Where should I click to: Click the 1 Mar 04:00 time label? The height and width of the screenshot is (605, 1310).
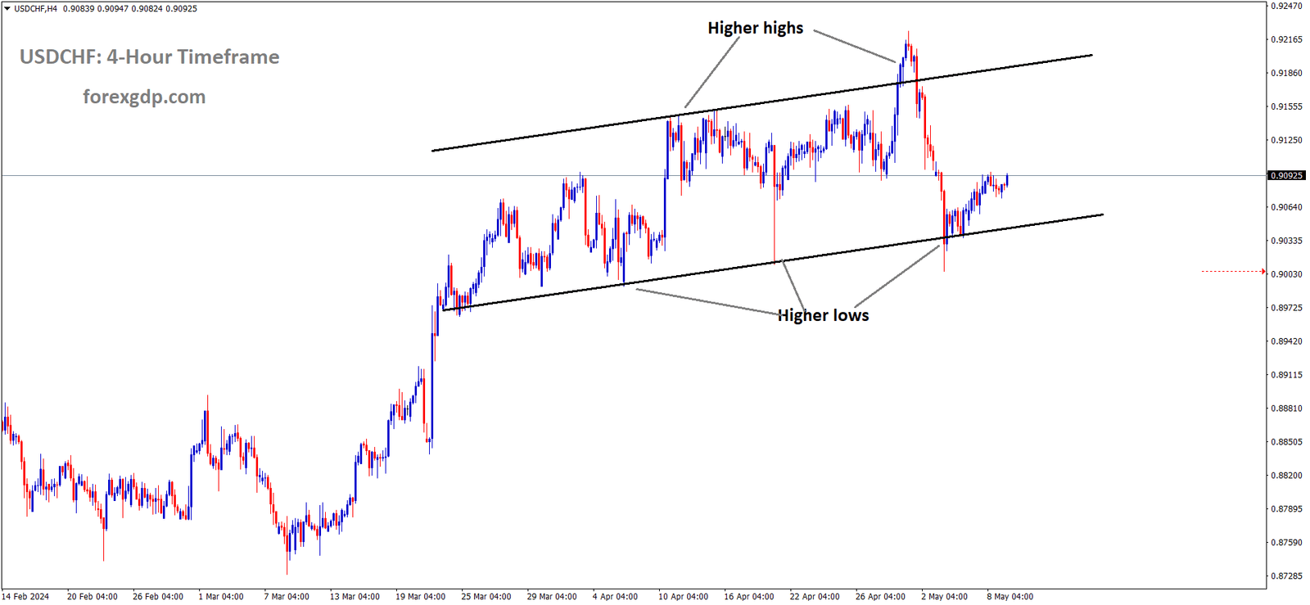[x=221, y=597]
